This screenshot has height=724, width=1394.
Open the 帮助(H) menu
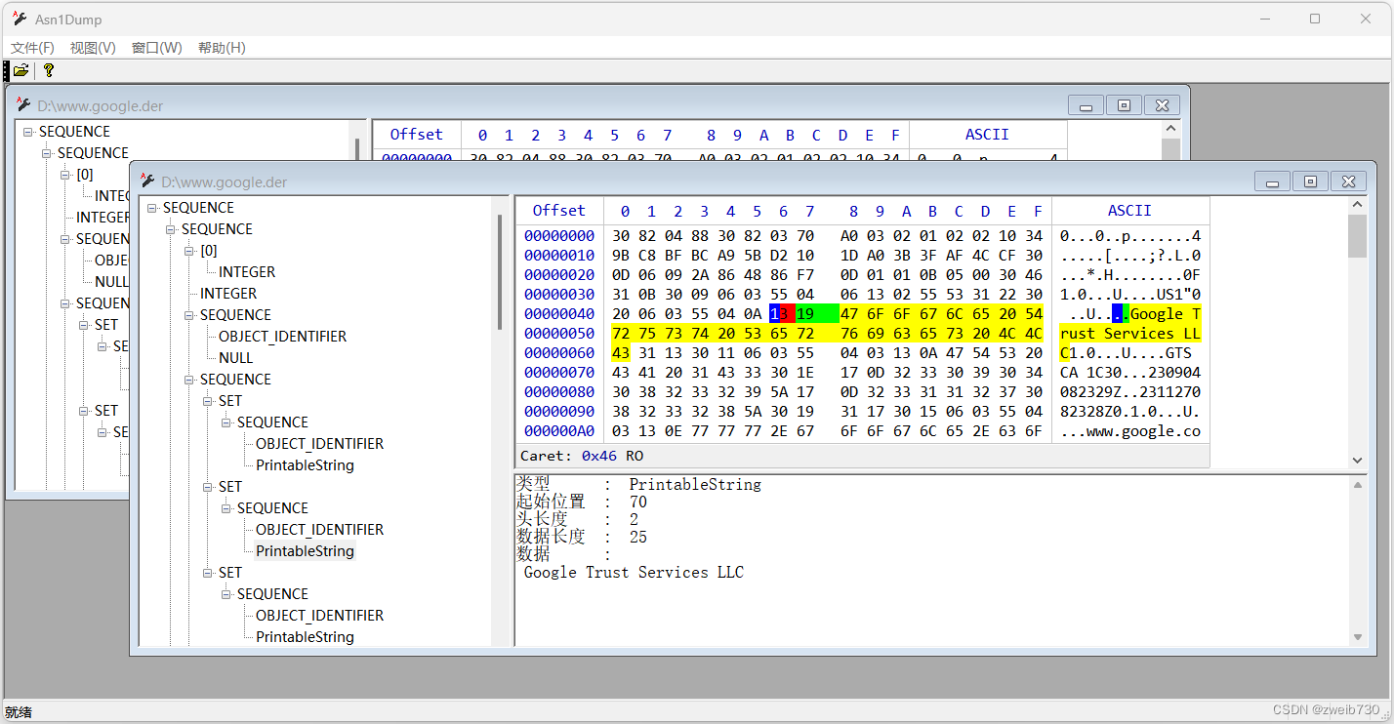click(x=222, y=48)
